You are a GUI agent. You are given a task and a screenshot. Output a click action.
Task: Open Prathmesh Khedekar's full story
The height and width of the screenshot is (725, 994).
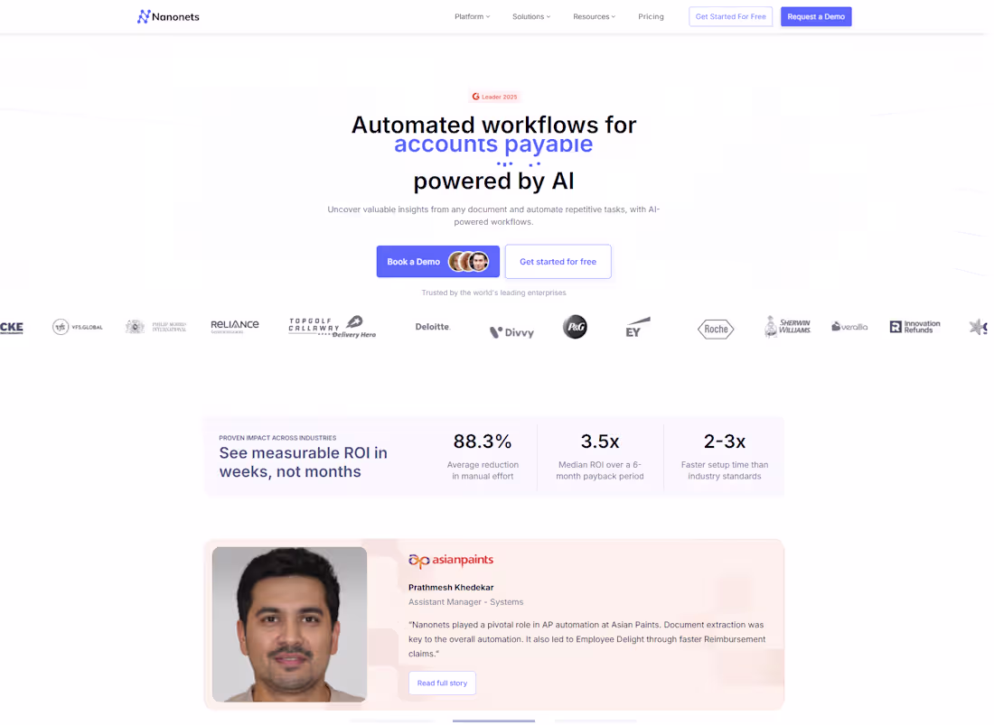pos(442,683)
